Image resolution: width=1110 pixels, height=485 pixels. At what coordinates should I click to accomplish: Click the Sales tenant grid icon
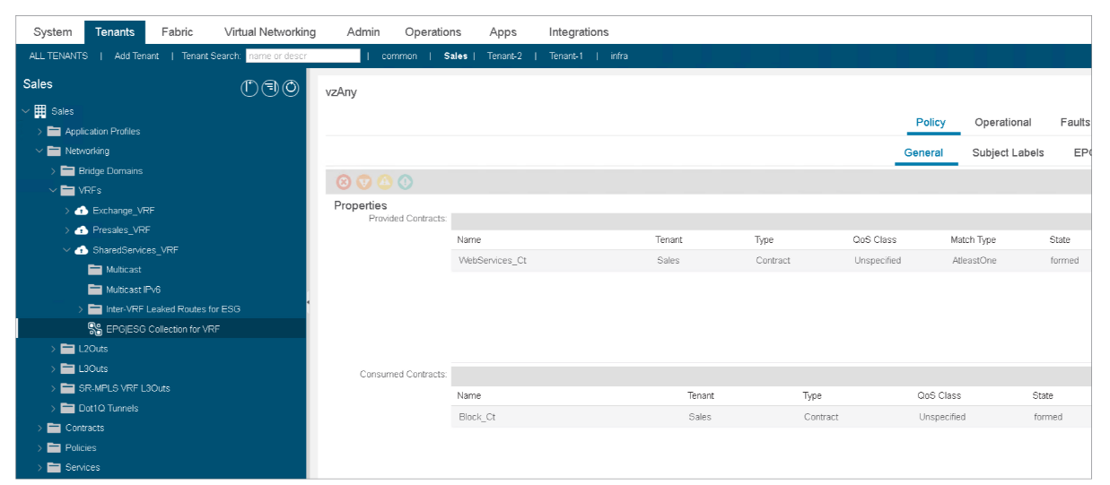40,111
